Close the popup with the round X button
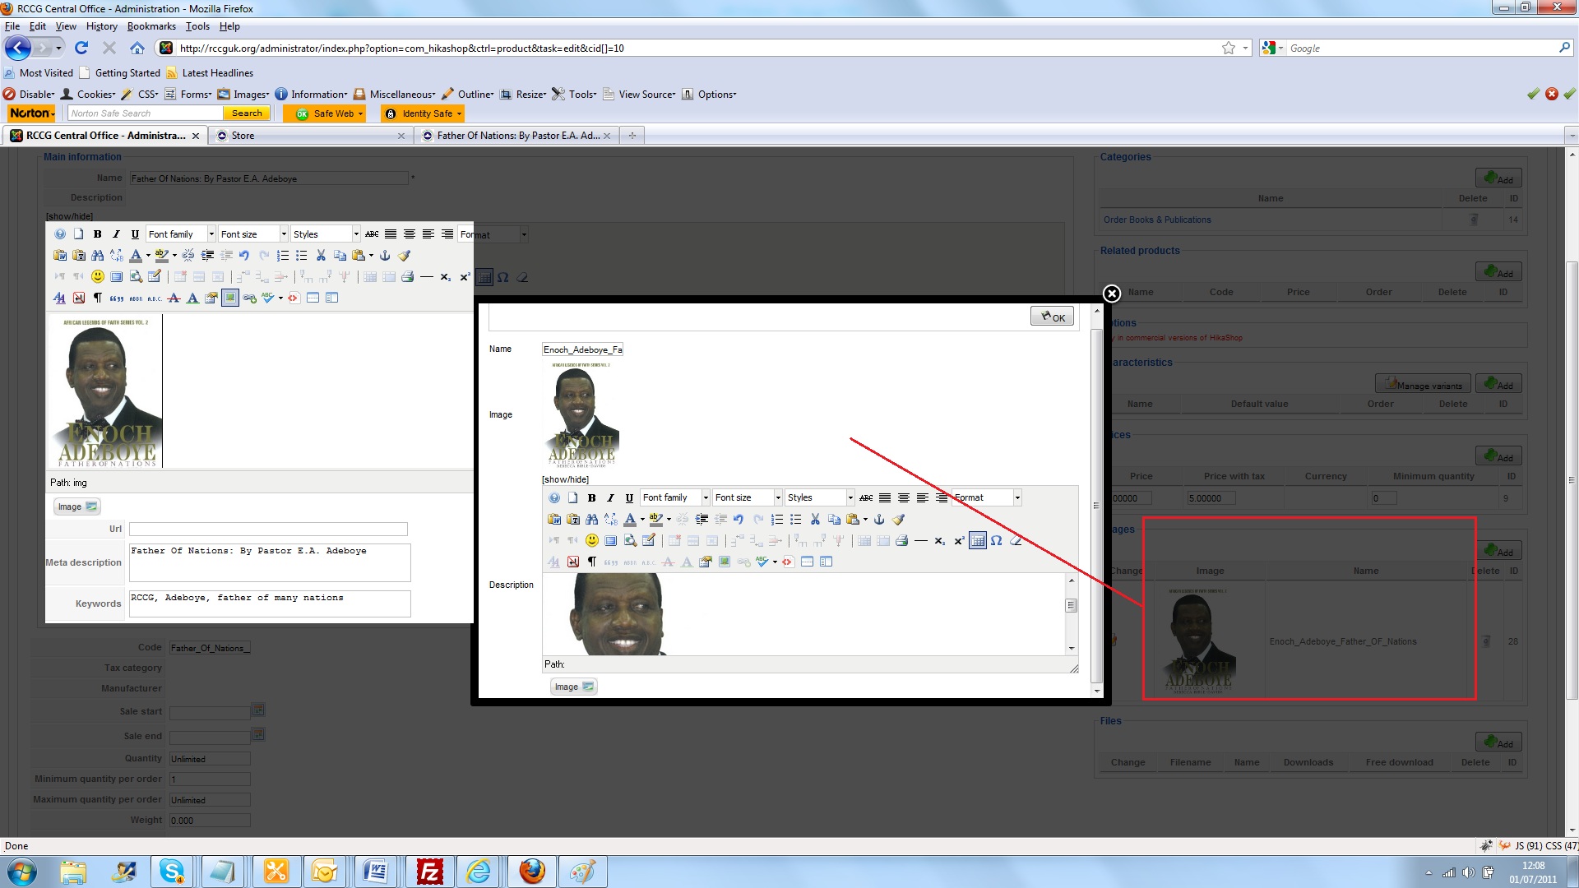Screen dimensions: 1579x888 (x=1111, y=294)
